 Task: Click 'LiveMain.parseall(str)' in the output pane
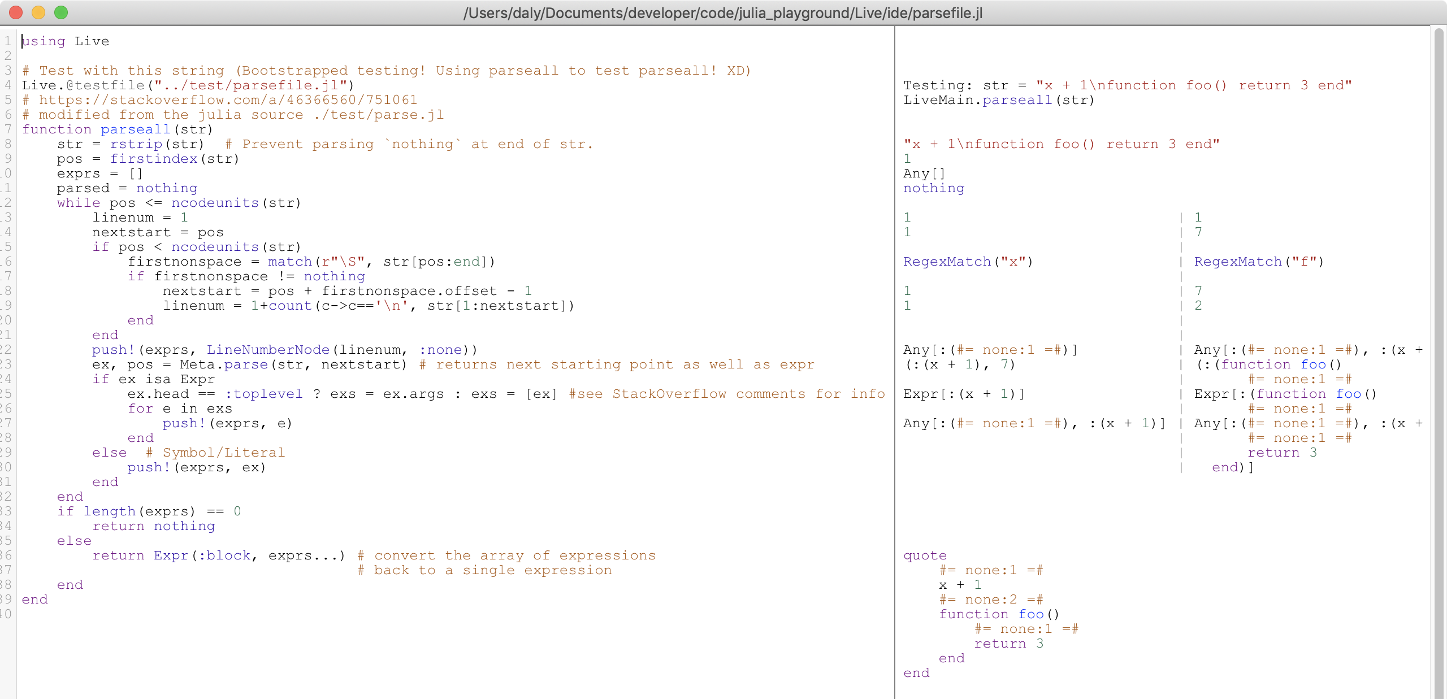999,100
